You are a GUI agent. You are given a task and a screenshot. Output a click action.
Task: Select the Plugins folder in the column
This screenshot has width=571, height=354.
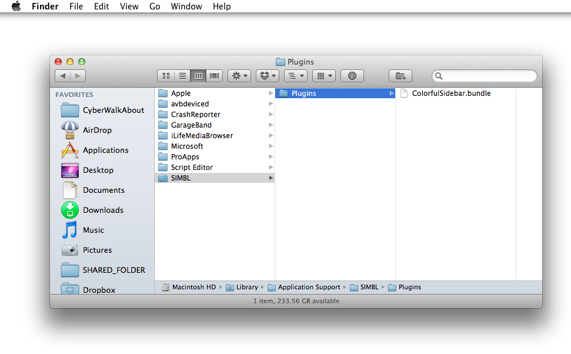pos(335,93)
